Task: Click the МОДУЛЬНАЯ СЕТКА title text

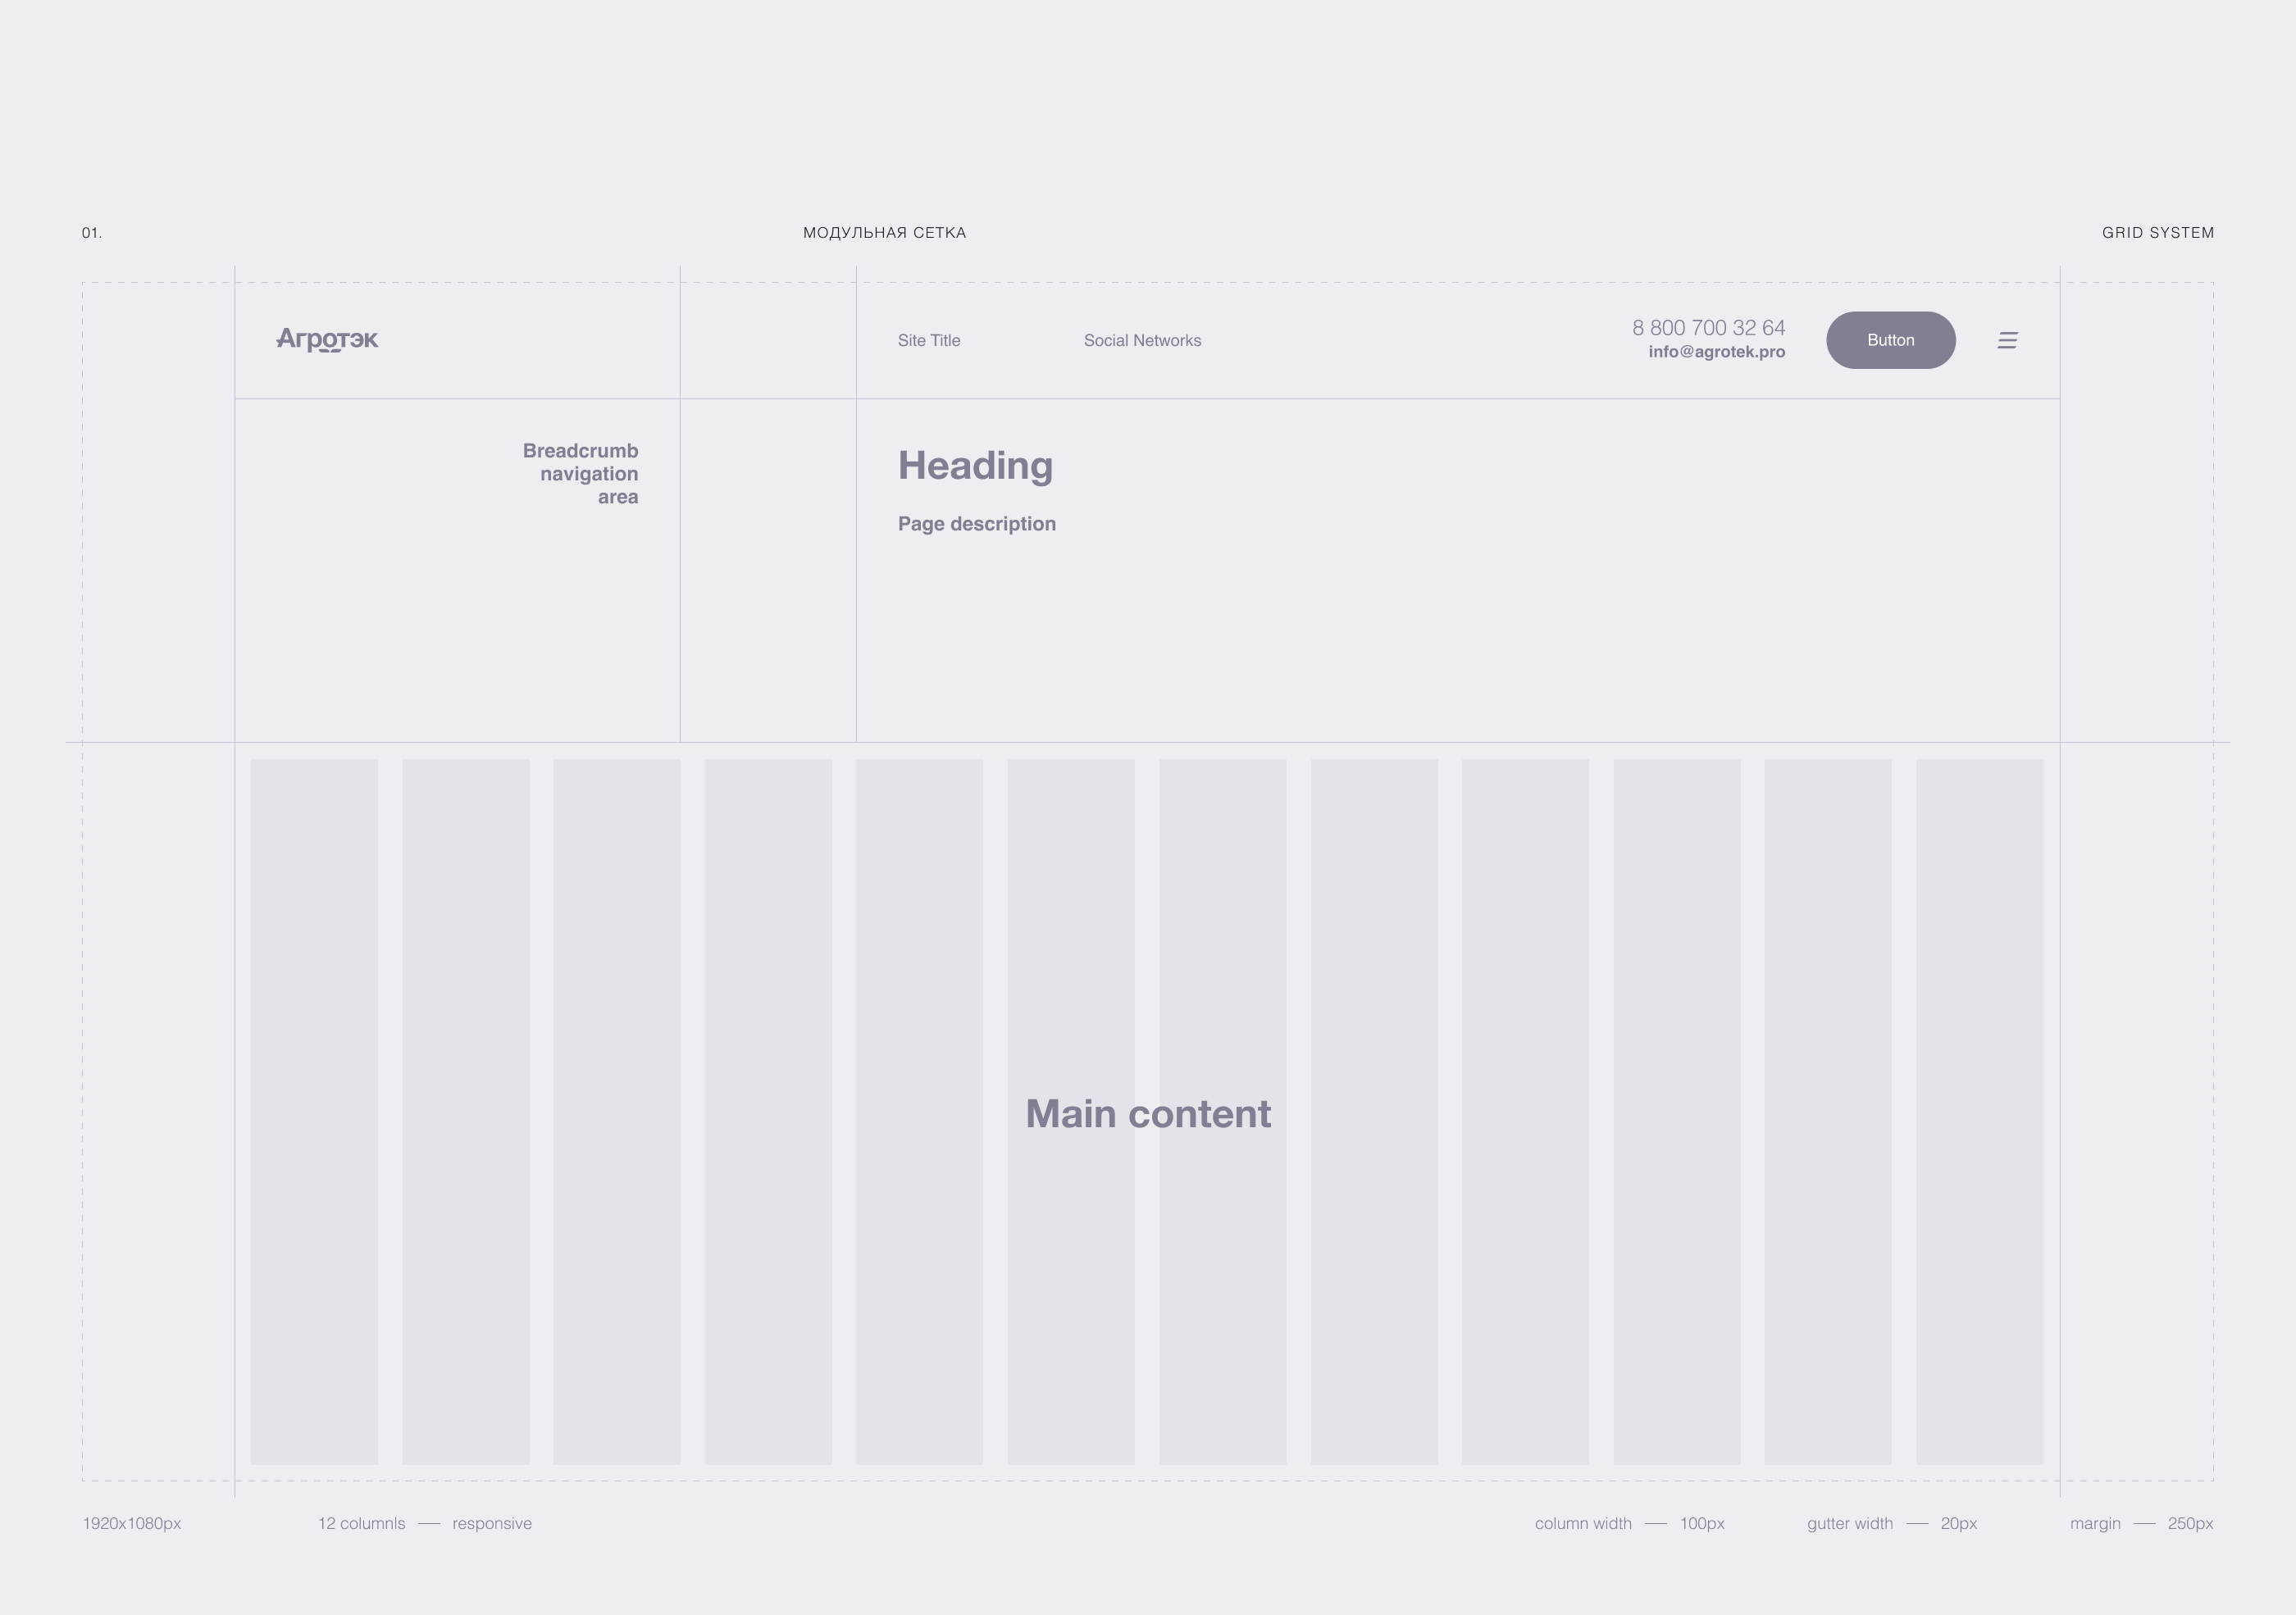Action: [x=884, y=233]
